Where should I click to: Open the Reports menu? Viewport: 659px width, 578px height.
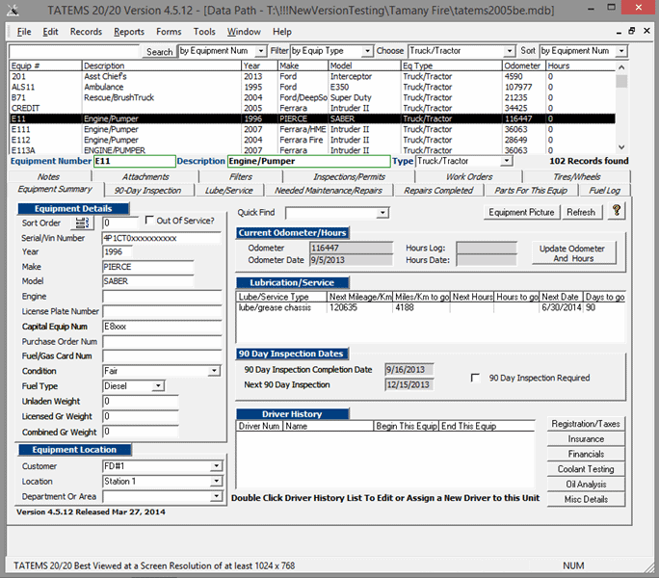[128, 32]
